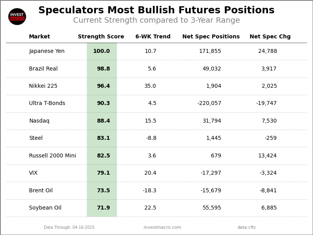Screen dimensions: 313x235
Task: Select the Japanese Yen market row
Action: tap(47, 51)
